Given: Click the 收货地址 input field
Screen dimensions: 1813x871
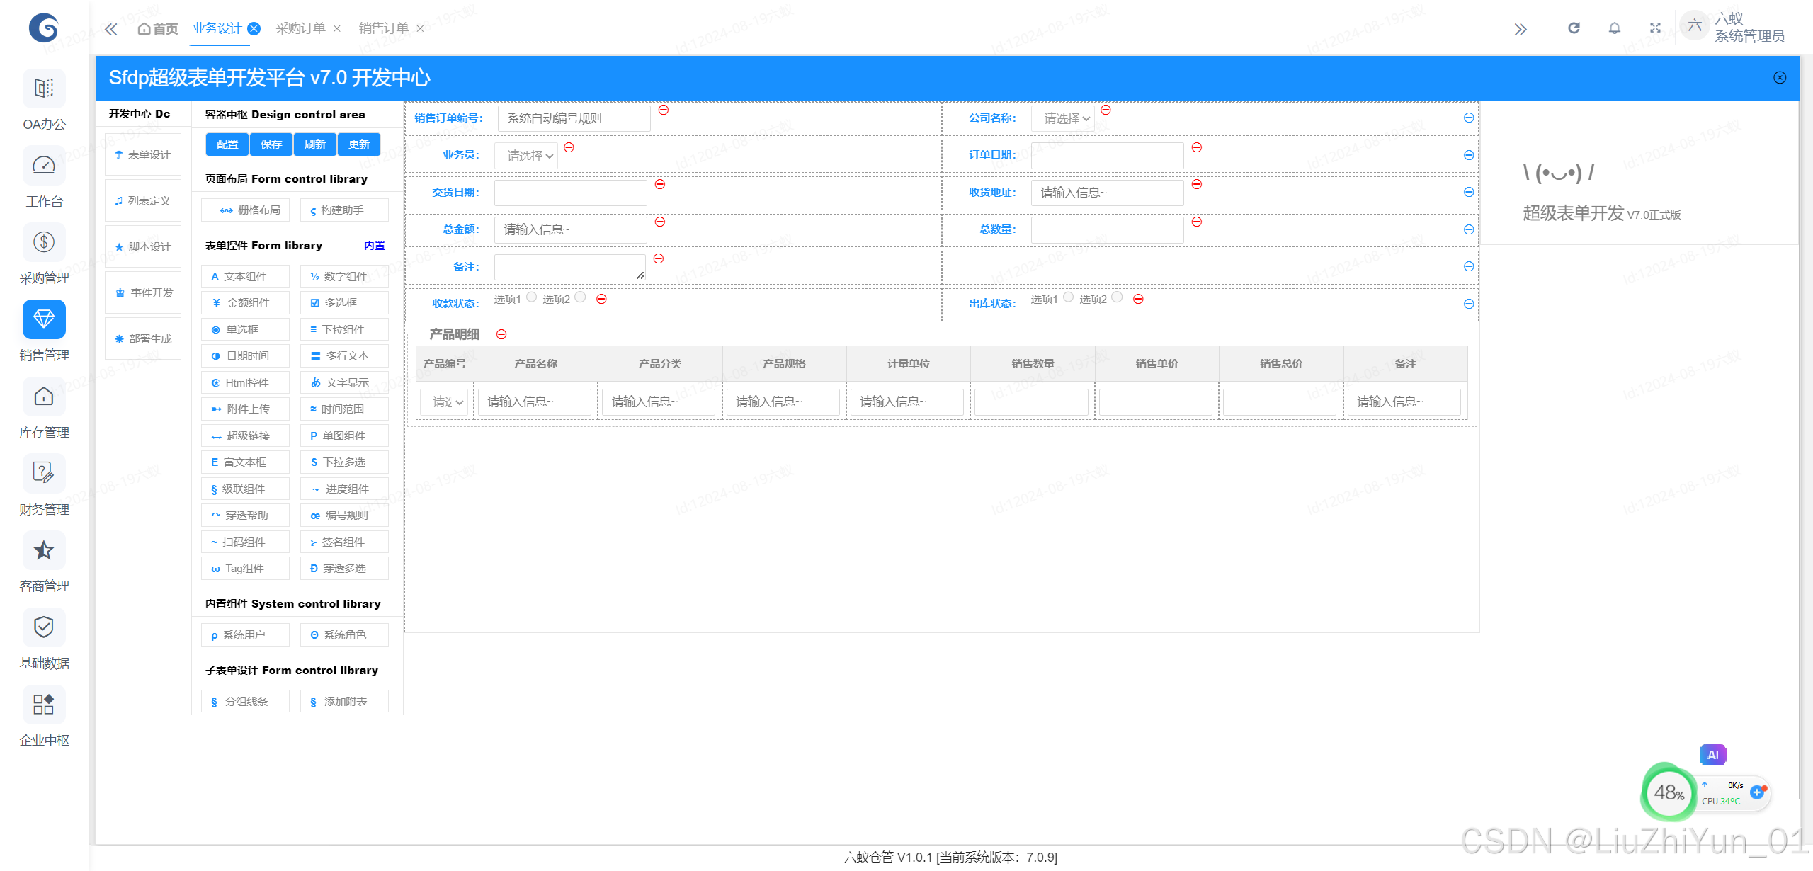Looking at the screenshot, I should (x=1107, y=193).
